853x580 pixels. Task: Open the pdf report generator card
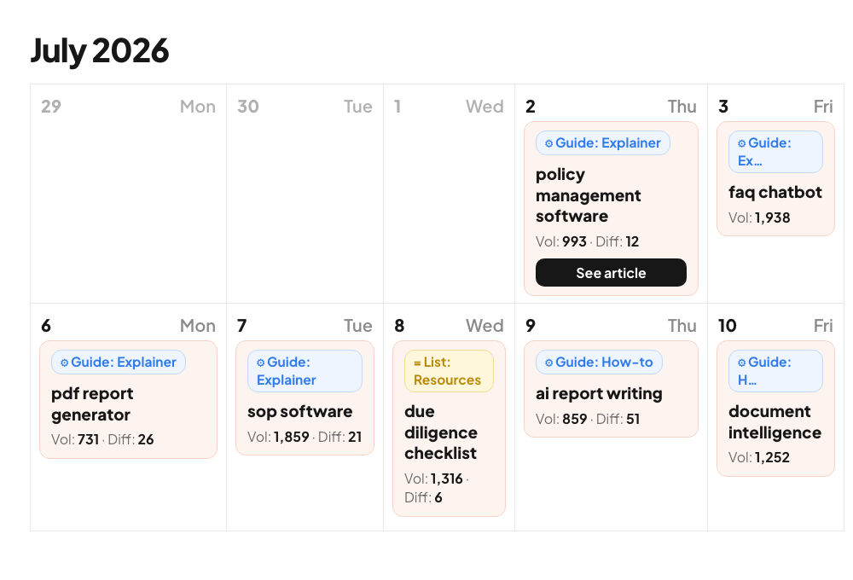point(129,400)
